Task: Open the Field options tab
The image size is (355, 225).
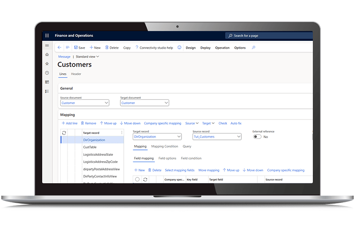Action: pyautogui.click(x=167, y=158)
